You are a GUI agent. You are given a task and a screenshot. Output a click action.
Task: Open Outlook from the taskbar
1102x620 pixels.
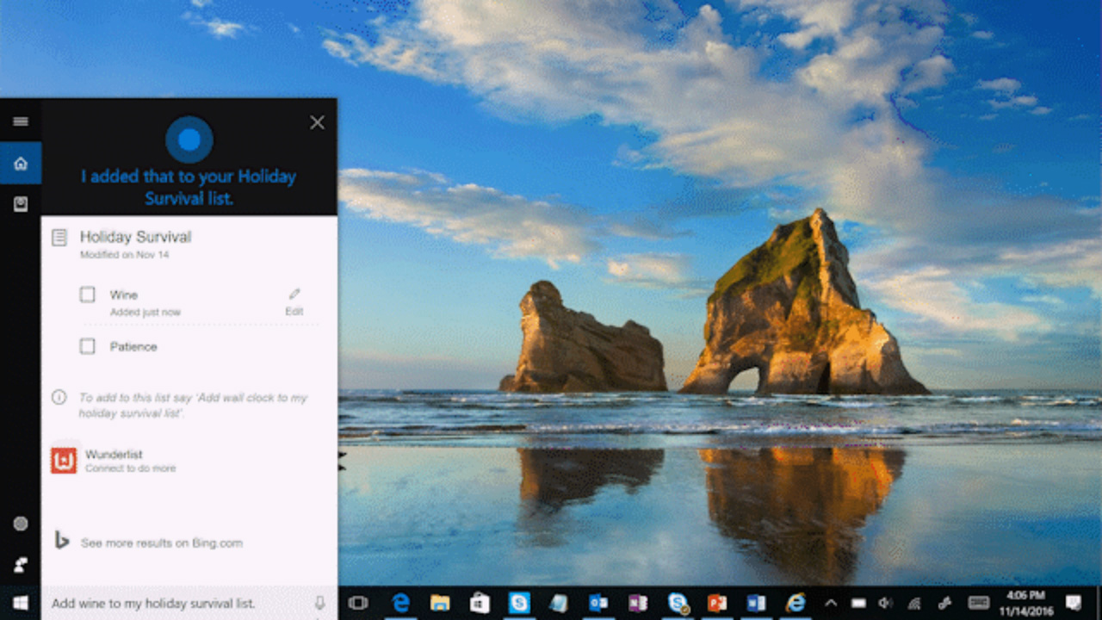coord(598,603)
